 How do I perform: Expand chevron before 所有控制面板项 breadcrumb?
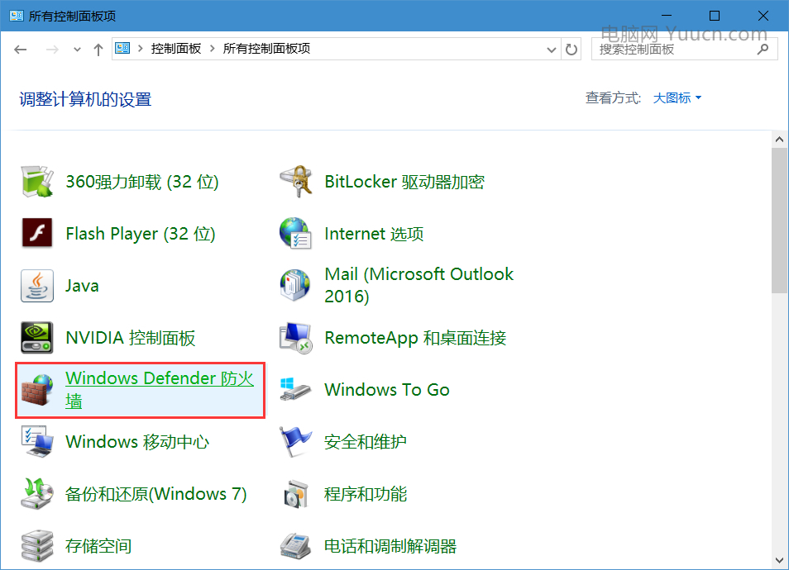(213, 48)
